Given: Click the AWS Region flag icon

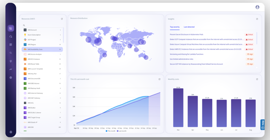Looking at the screenshot, I should point(25,45).
